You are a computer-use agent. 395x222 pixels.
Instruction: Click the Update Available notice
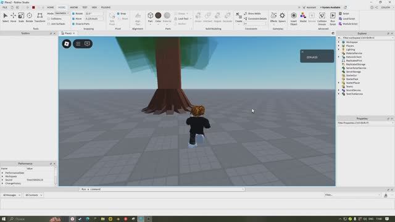point(330,7)
